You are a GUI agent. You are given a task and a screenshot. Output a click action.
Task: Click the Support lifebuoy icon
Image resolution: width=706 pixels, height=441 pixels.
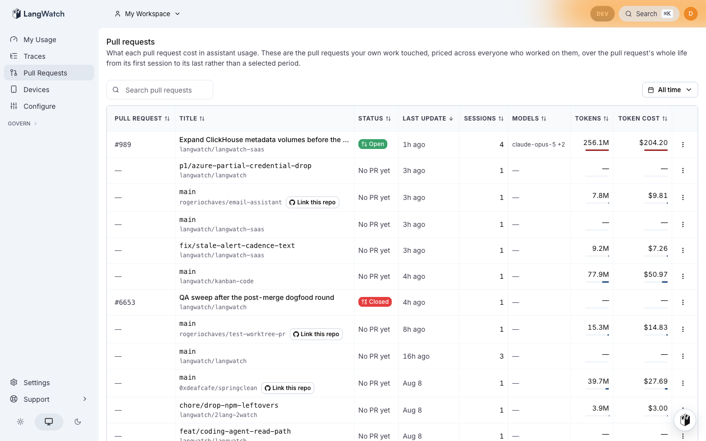point(14,399)
